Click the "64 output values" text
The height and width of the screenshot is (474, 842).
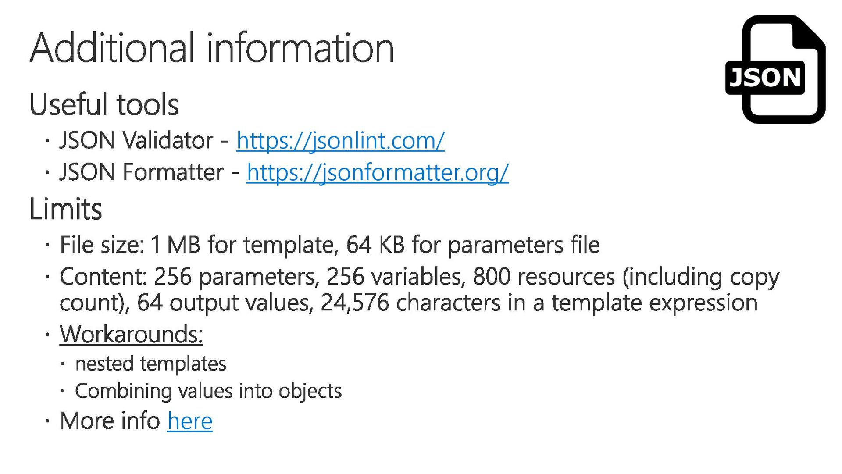tap(225, 303)
